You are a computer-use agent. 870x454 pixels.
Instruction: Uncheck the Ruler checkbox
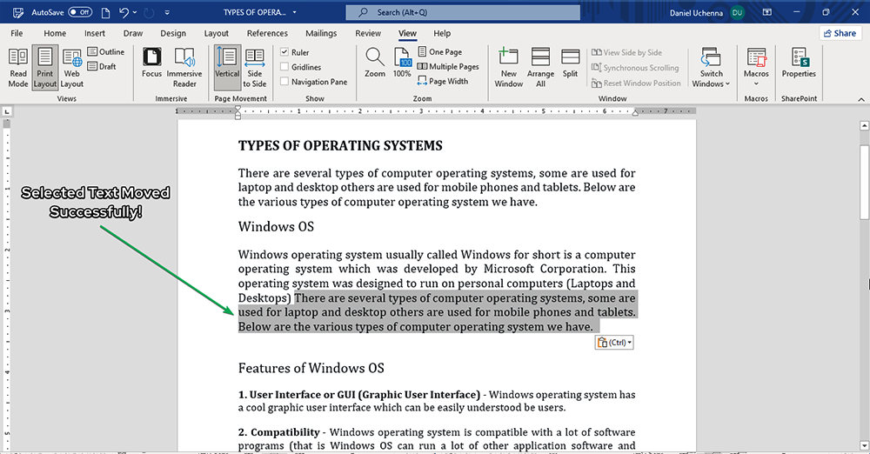(284, 52)
